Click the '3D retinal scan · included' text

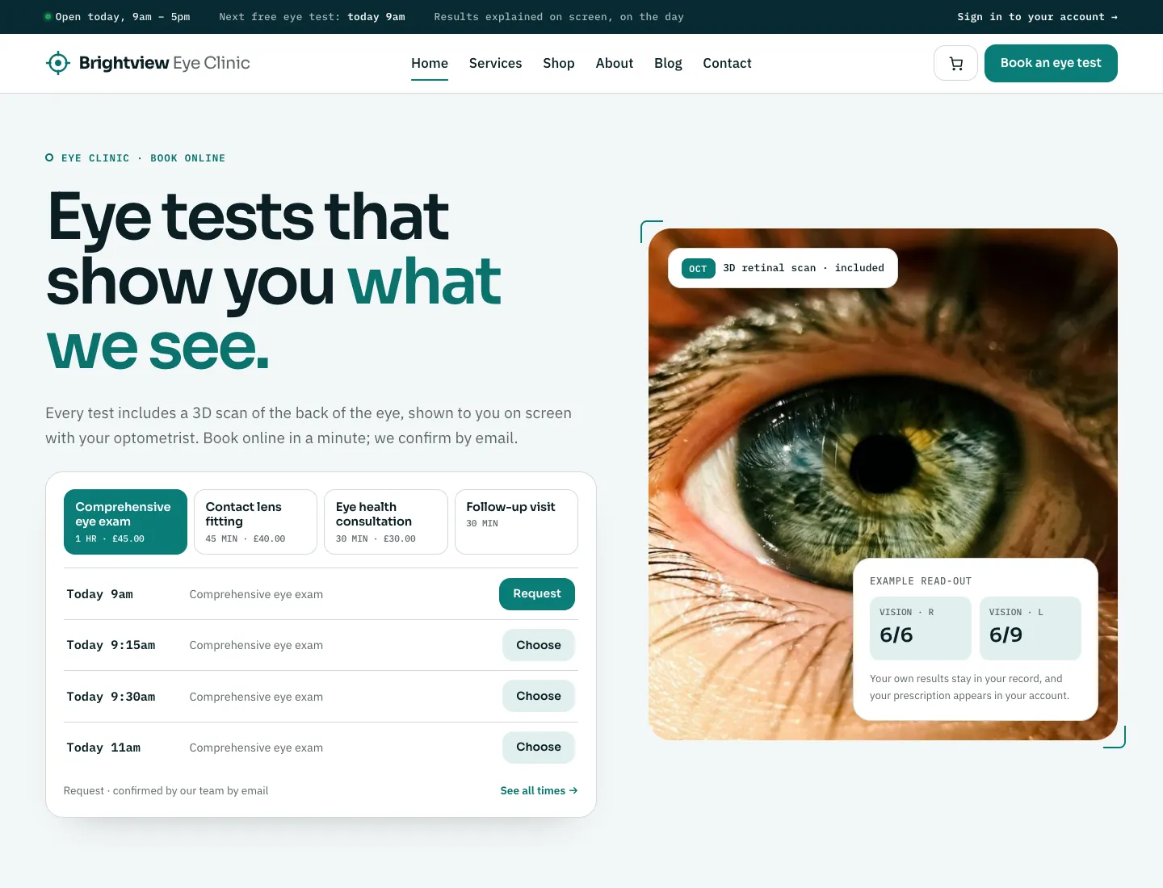coord(804,268)
